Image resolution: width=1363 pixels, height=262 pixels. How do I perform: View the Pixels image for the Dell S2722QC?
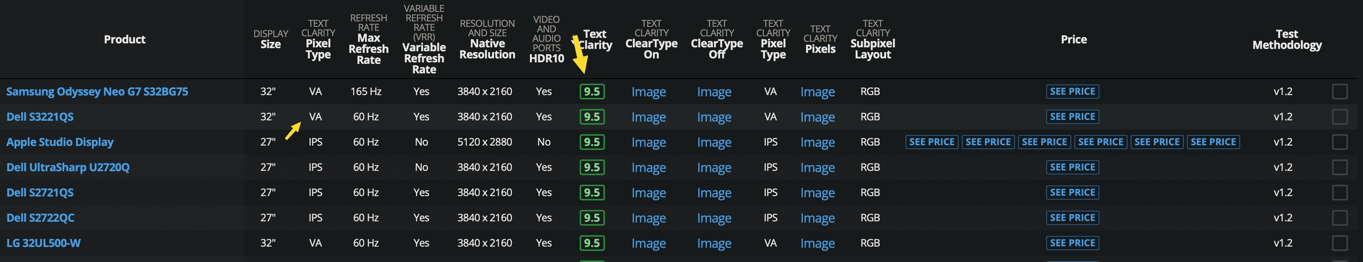point(818,218)
